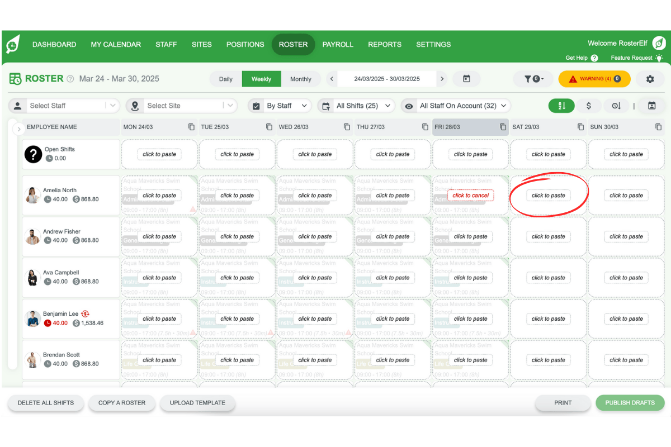This screenshot has height=447, width=671.
Task: Click Publish Drafts button
Action: (x=630, y=402)
